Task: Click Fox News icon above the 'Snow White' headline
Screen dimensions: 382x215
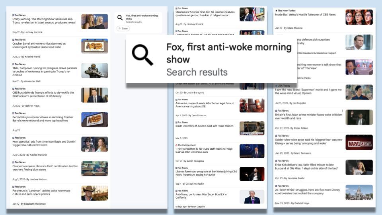Action: tap(276, 186)
